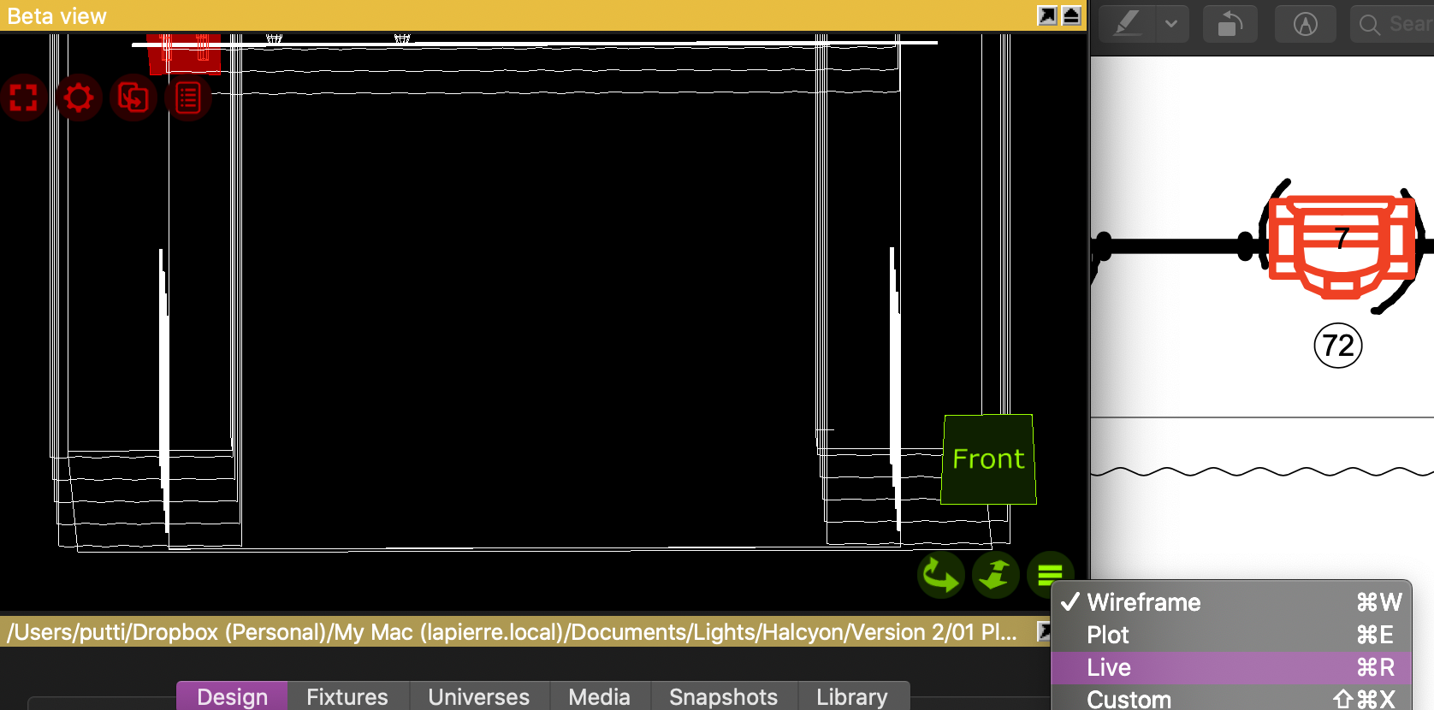
Task: Pop out the file path panel
Action: (1043, 631)
